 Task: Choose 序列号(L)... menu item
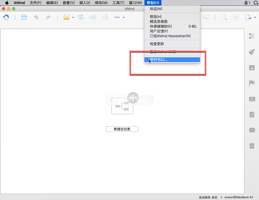point(172,60)
